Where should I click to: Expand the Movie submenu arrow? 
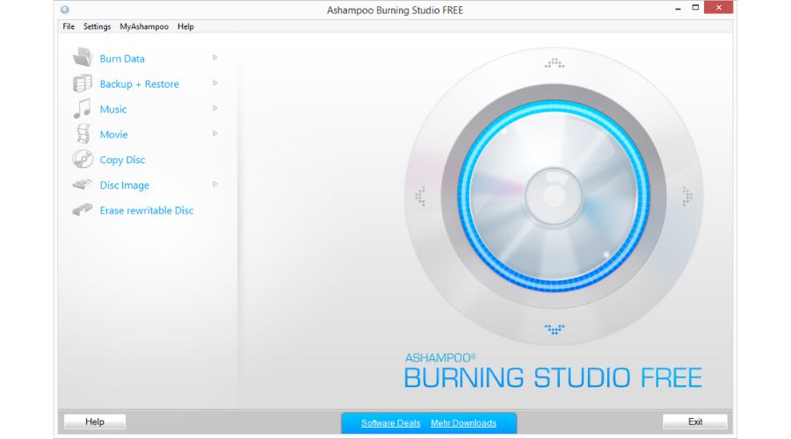point(215,133)
